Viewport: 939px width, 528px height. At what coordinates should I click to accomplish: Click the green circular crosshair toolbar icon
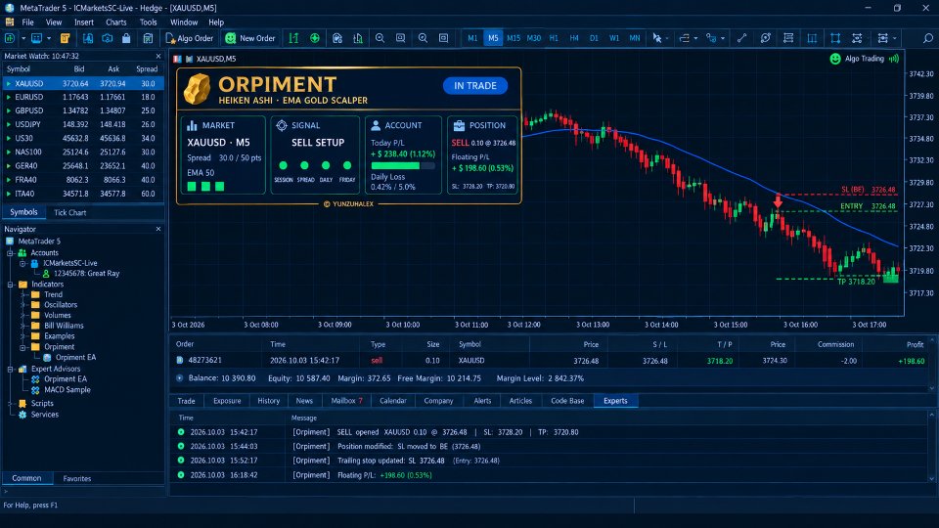coord(314,38)
